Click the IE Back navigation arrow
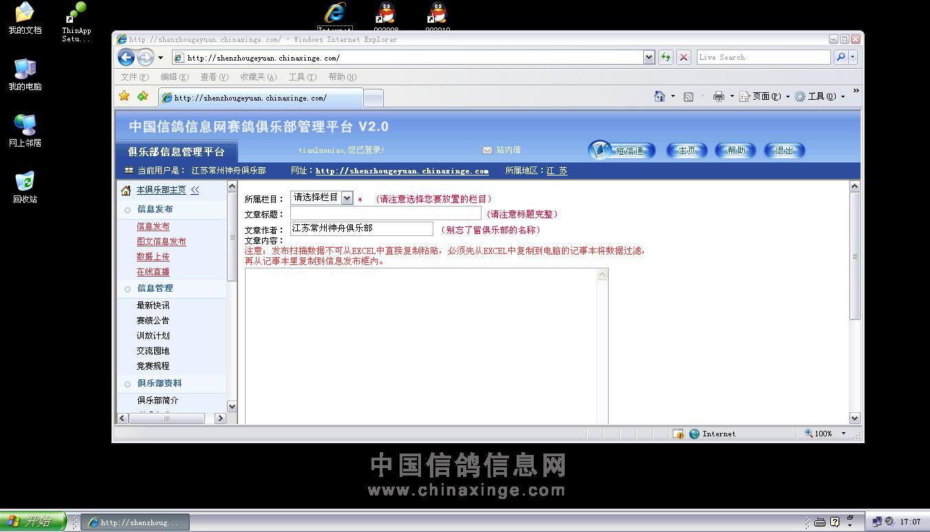Image resolution: width=930 pixels, height=532 pixels. pos(126,57)
